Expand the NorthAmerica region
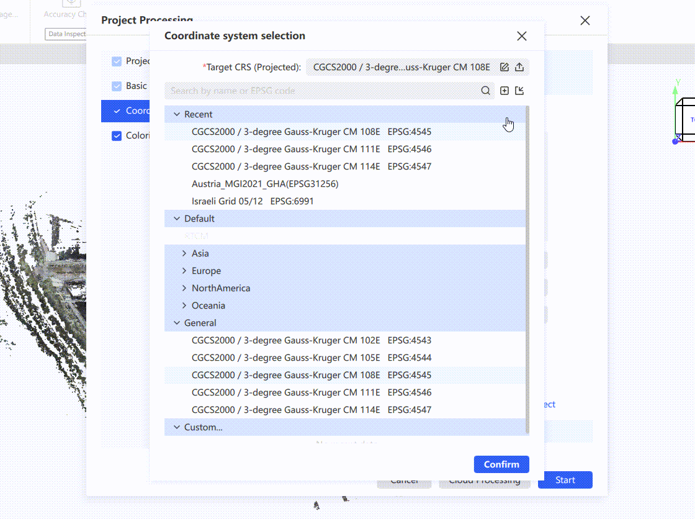695x519 pixels. tap(184, 288)
